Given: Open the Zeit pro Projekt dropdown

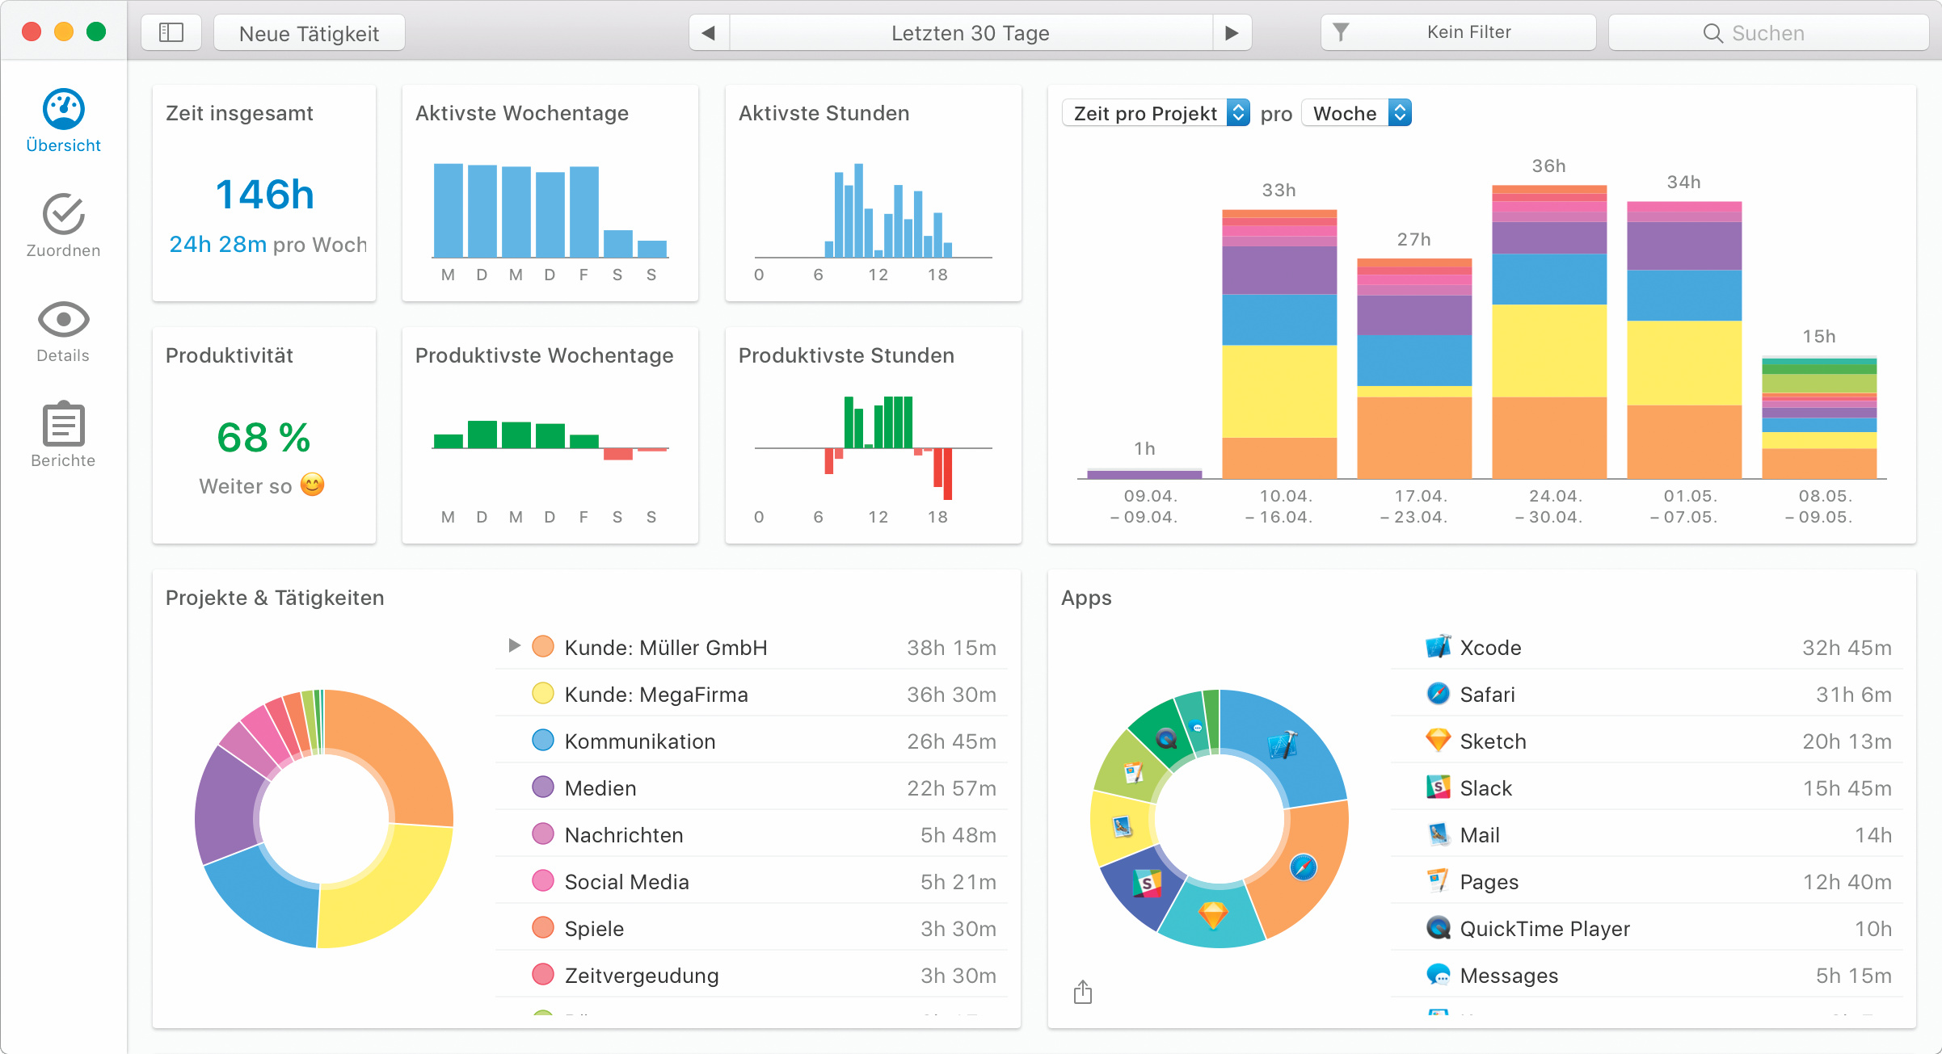Looking at the screenshot, I should 1156,113.
